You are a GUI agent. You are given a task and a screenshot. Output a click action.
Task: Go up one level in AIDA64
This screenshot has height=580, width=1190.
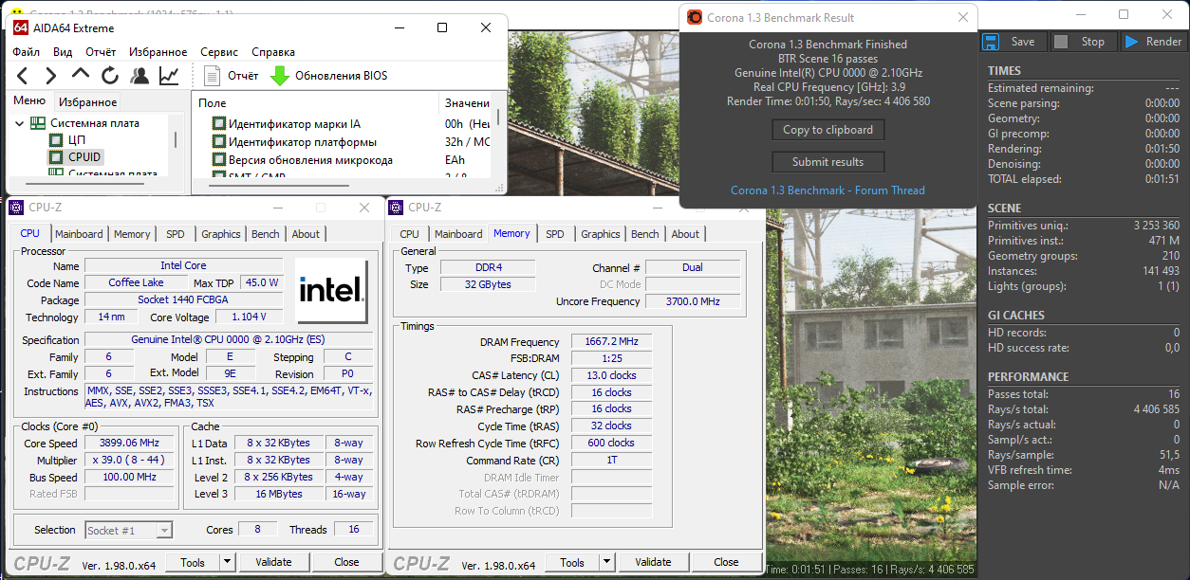81,76
